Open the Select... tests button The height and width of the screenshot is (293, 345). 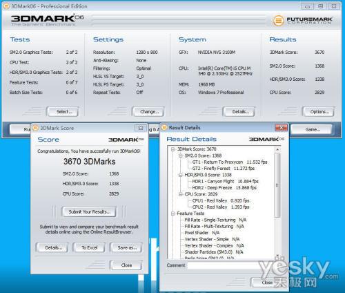[63, 112]
